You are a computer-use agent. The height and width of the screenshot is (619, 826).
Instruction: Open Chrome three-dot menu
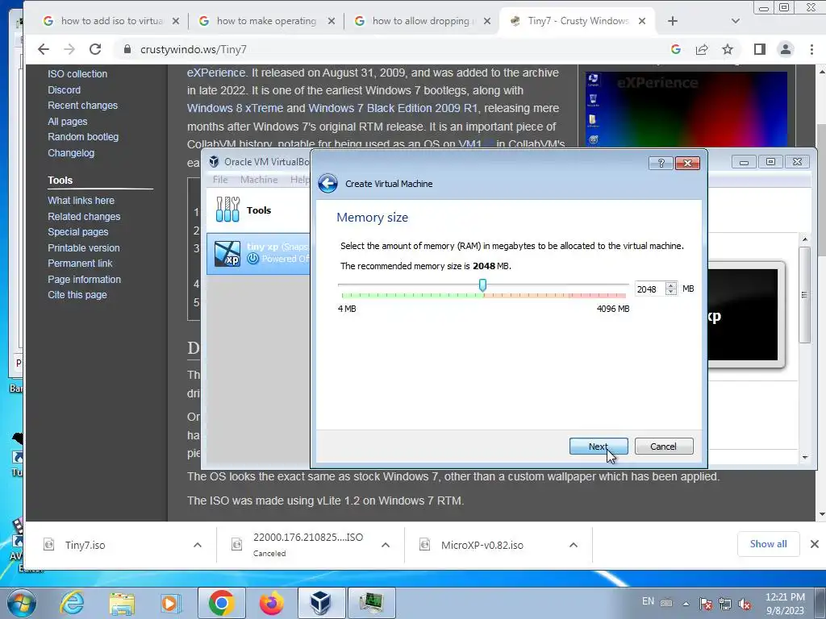click(x=811, y=49)
